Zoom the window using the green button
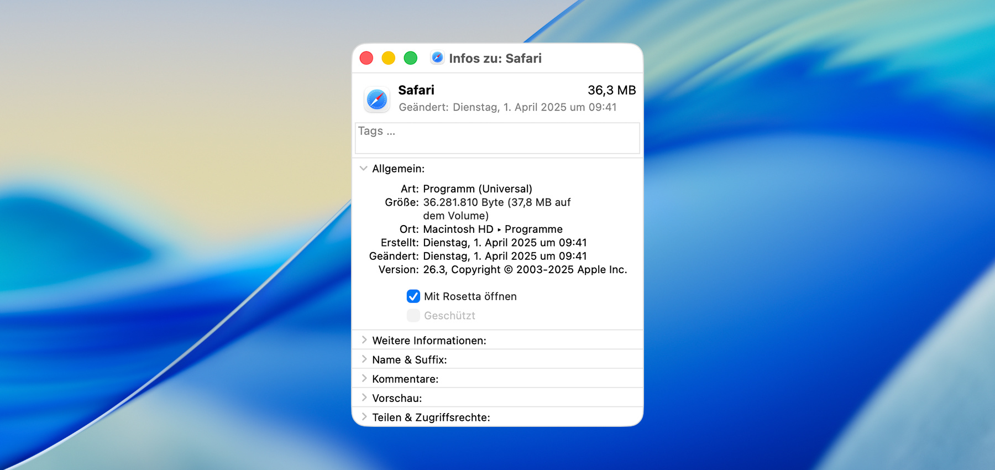The height and width of the screenshot is (470, 995). [x=411, y=58]
